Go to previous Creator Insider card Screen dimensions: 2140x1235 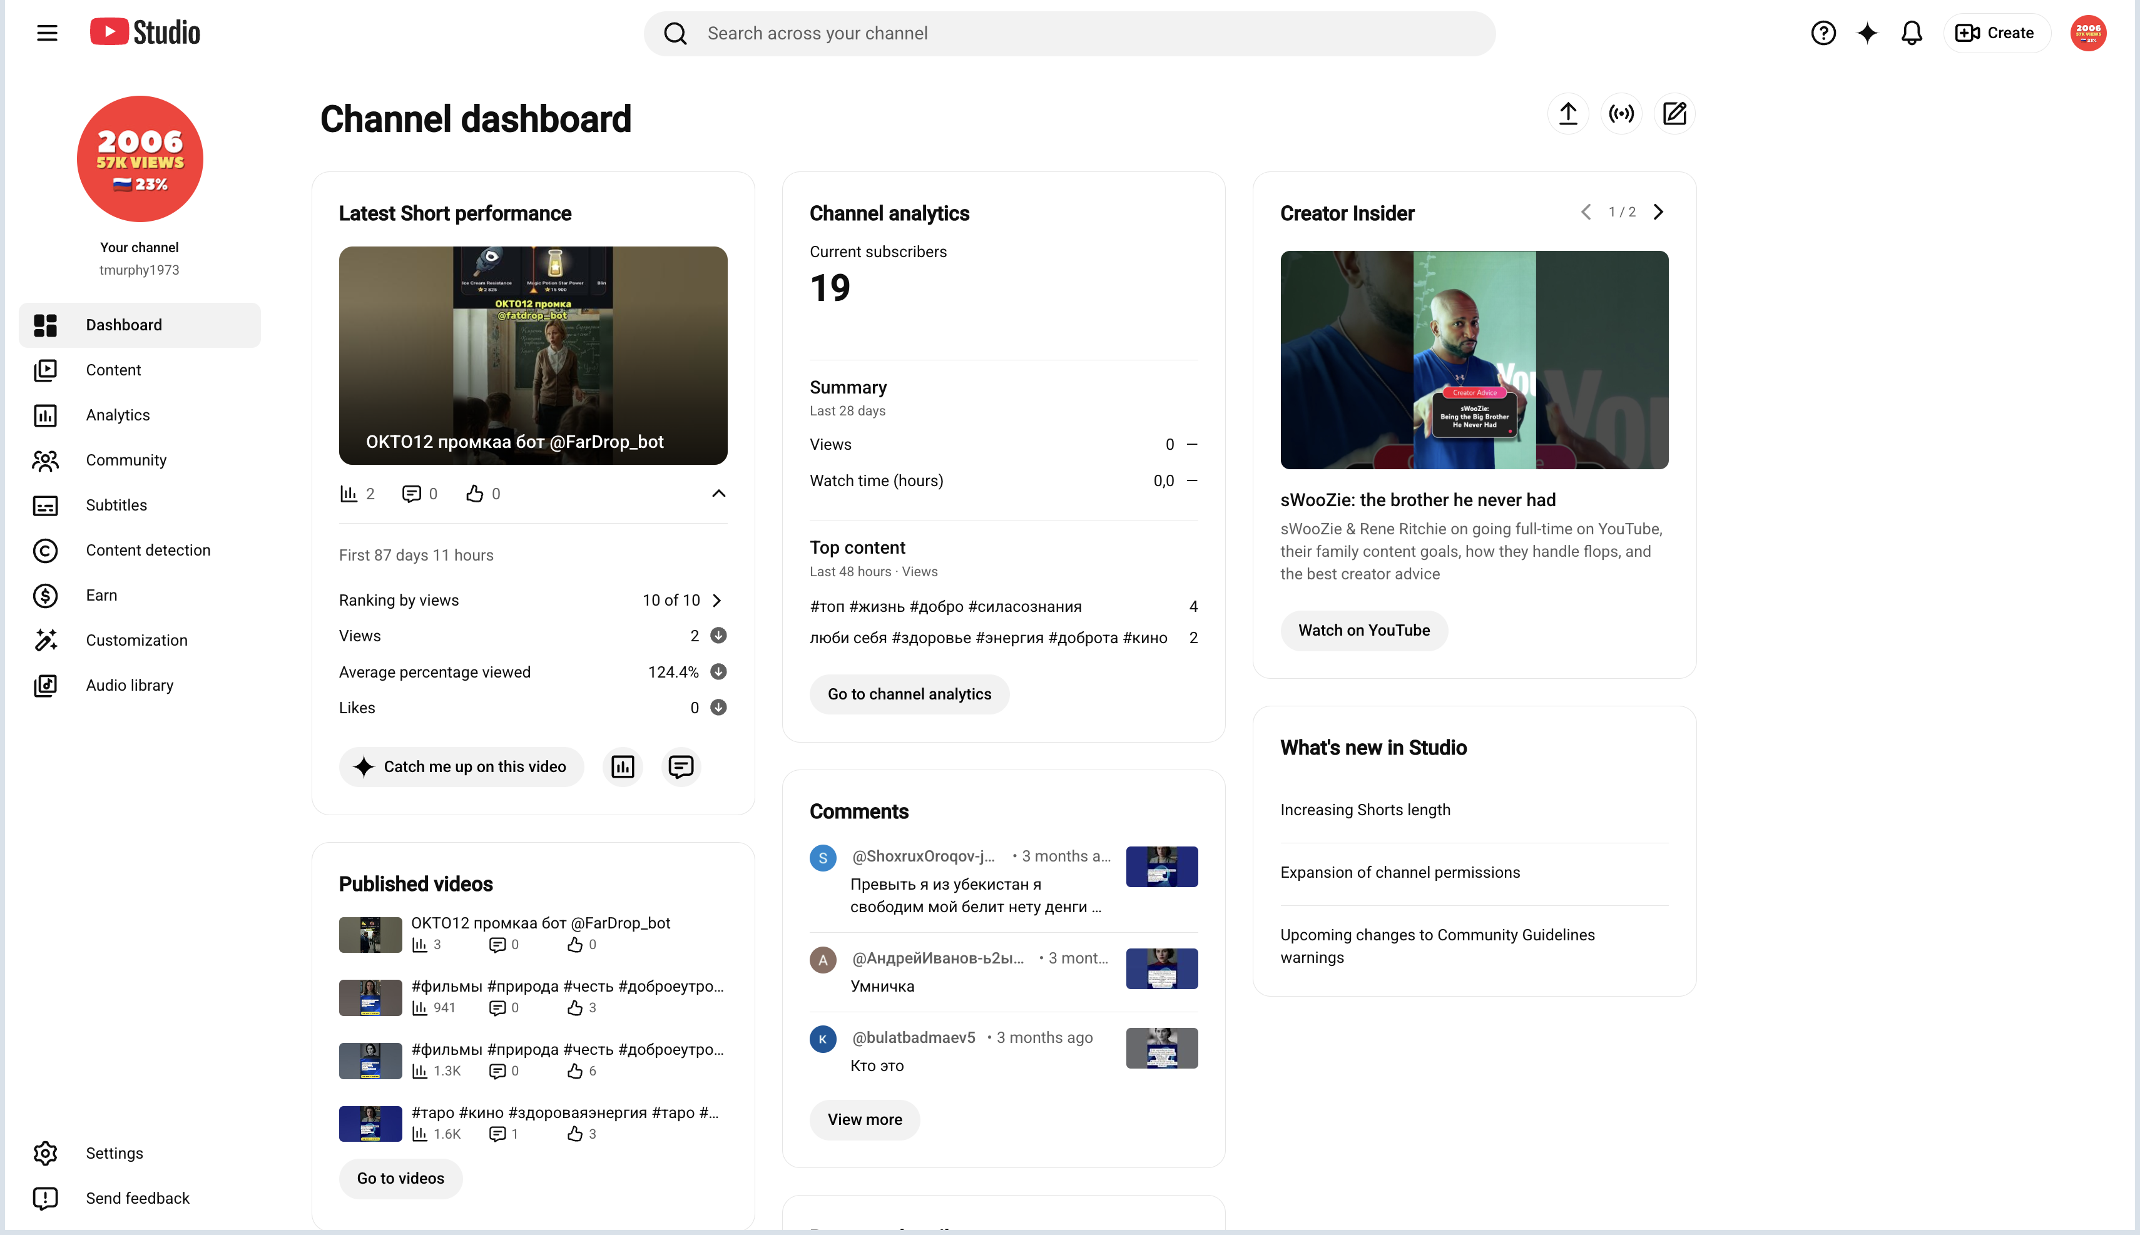[x=1585, y=212]
